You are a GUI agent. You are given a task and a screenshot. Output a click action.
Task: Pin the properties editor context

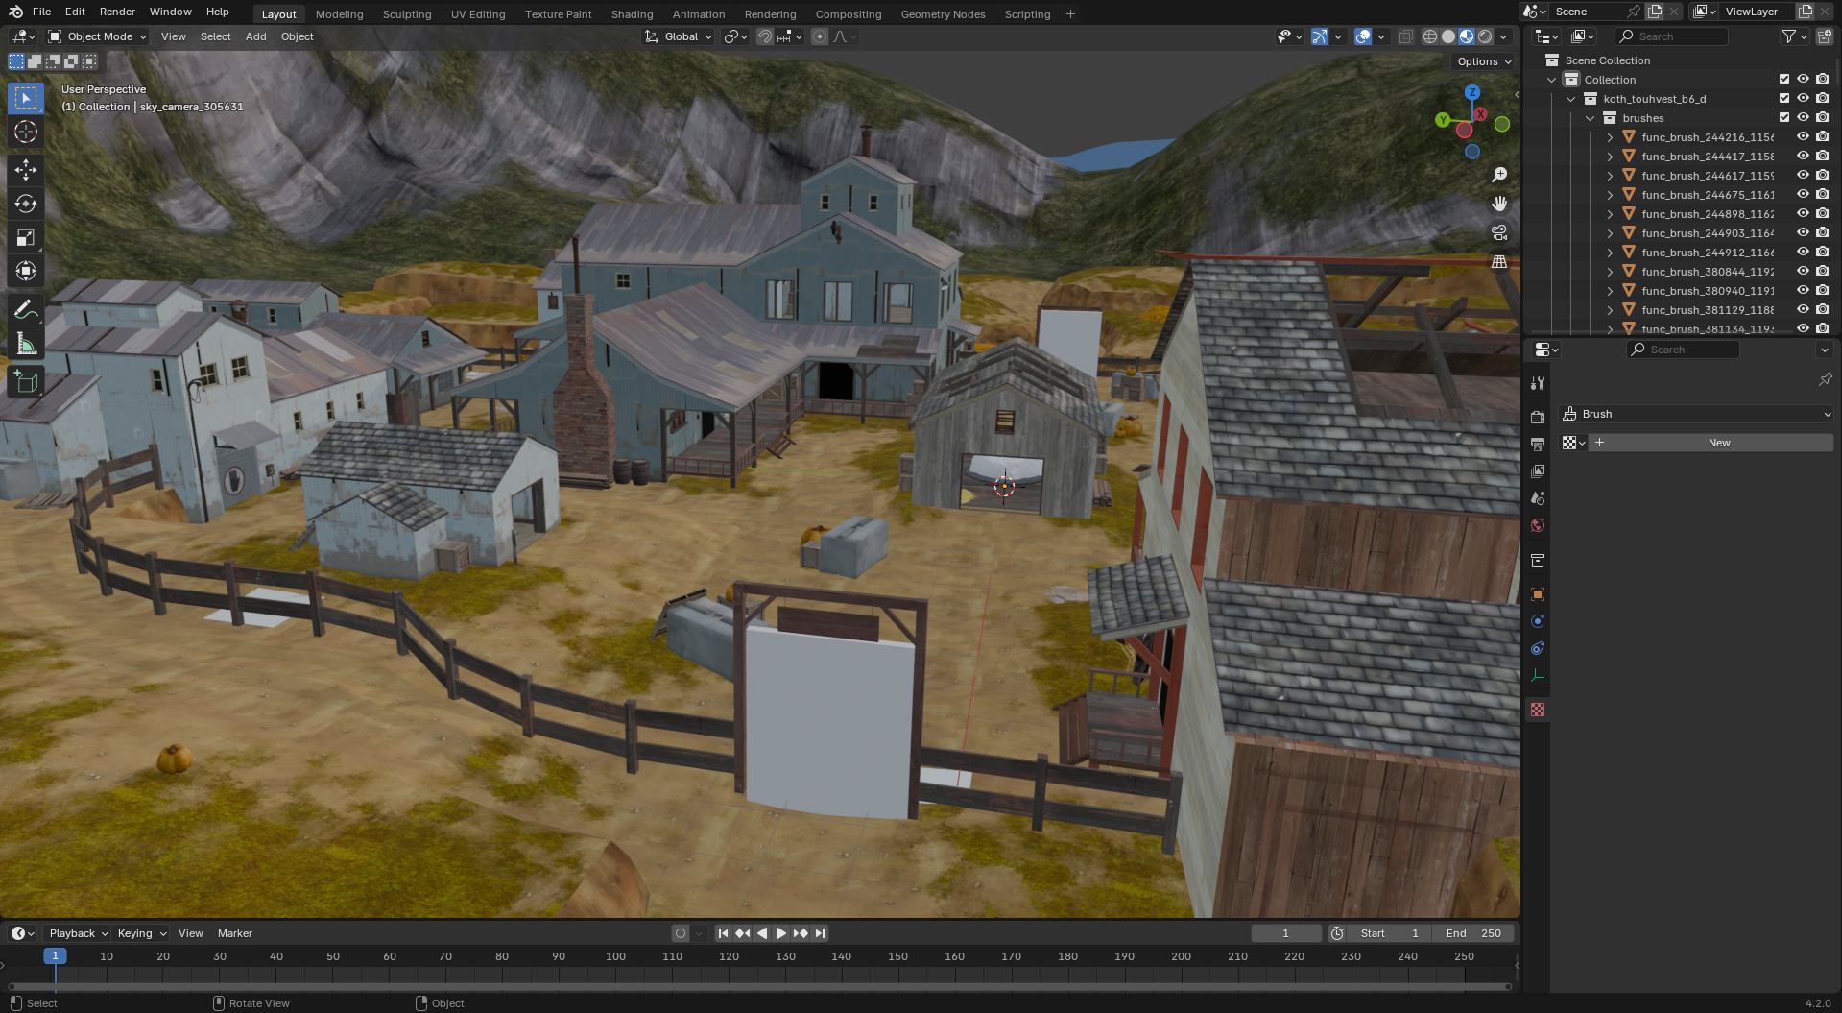coord(1825,379)
